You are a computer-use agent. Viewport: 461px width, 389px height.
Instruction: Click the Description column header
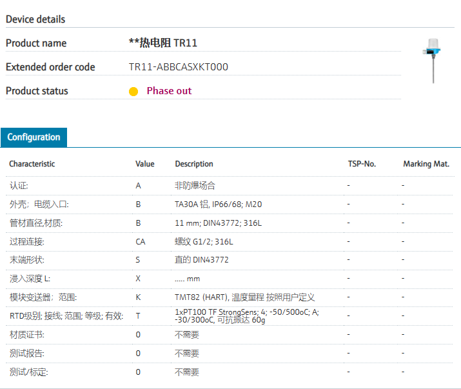pyautogui.click(x=193, y=164)
